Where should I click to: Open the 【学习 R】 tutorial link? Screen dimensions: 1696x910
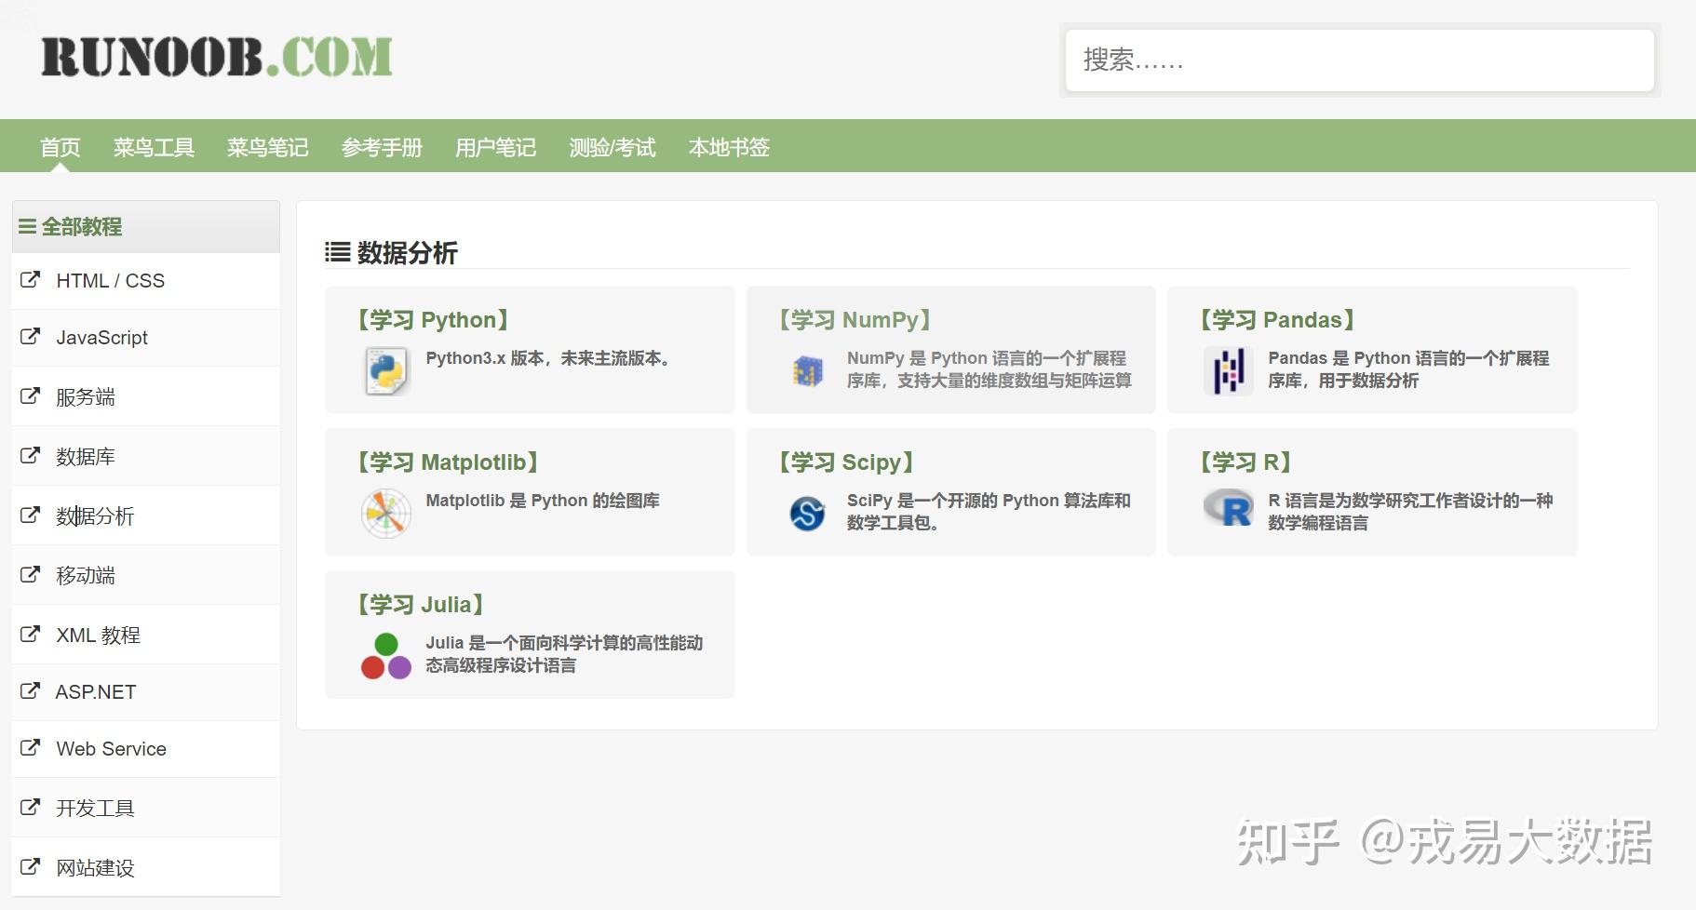point(1245,462)
